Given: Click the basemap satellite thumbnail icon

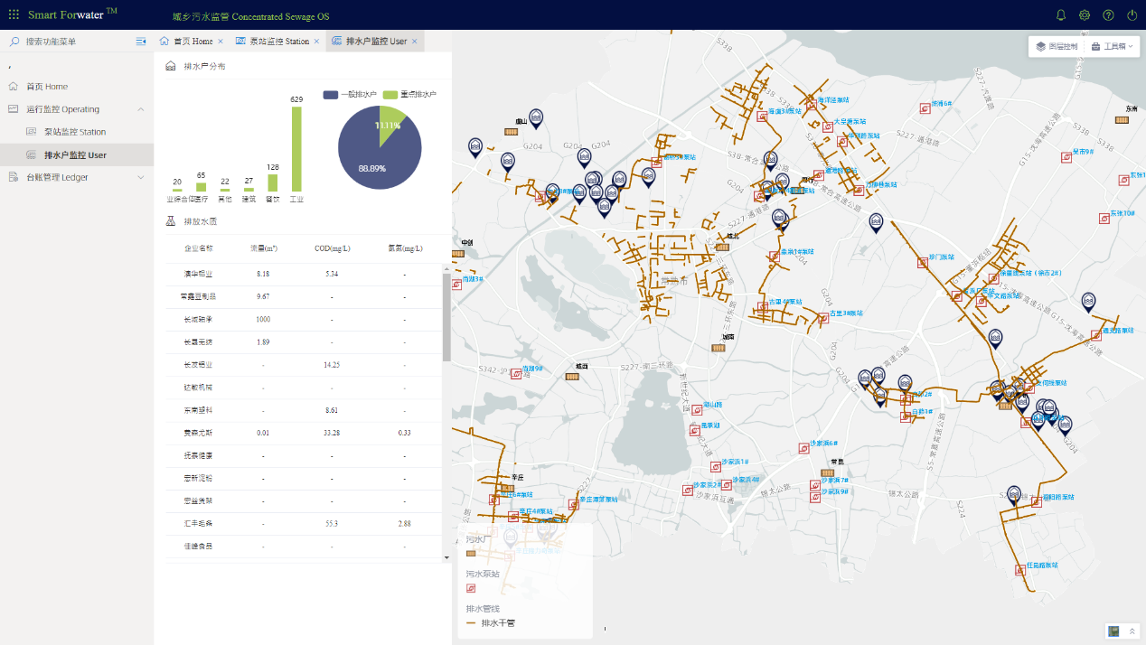Looking at the screenshot, I should point(1113,631).
